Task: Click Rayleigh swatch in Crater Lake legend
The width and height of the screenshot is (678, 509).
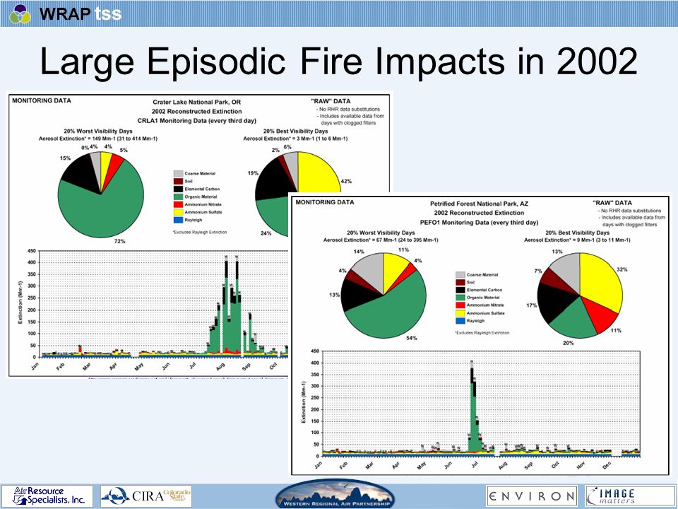Action: 178,221
